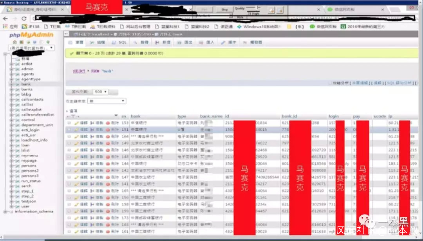This screenshot has height=241, width=423.
Task: Click the Stop button in remote toolbar
Action: (225, 9)
